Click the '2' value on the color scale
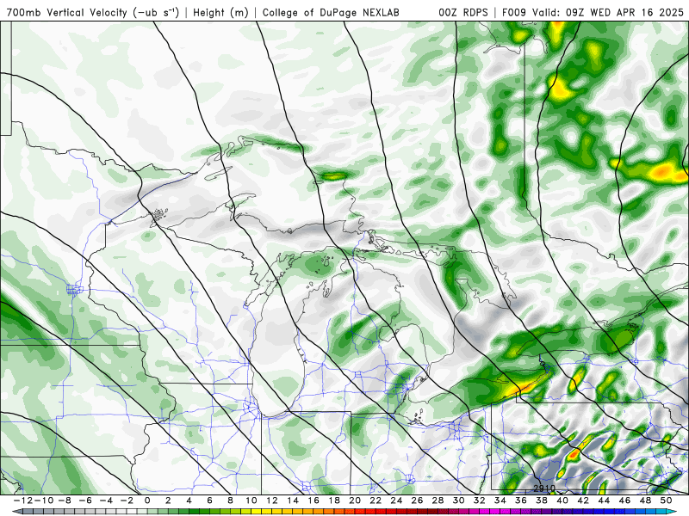 [x=168, y=501]
